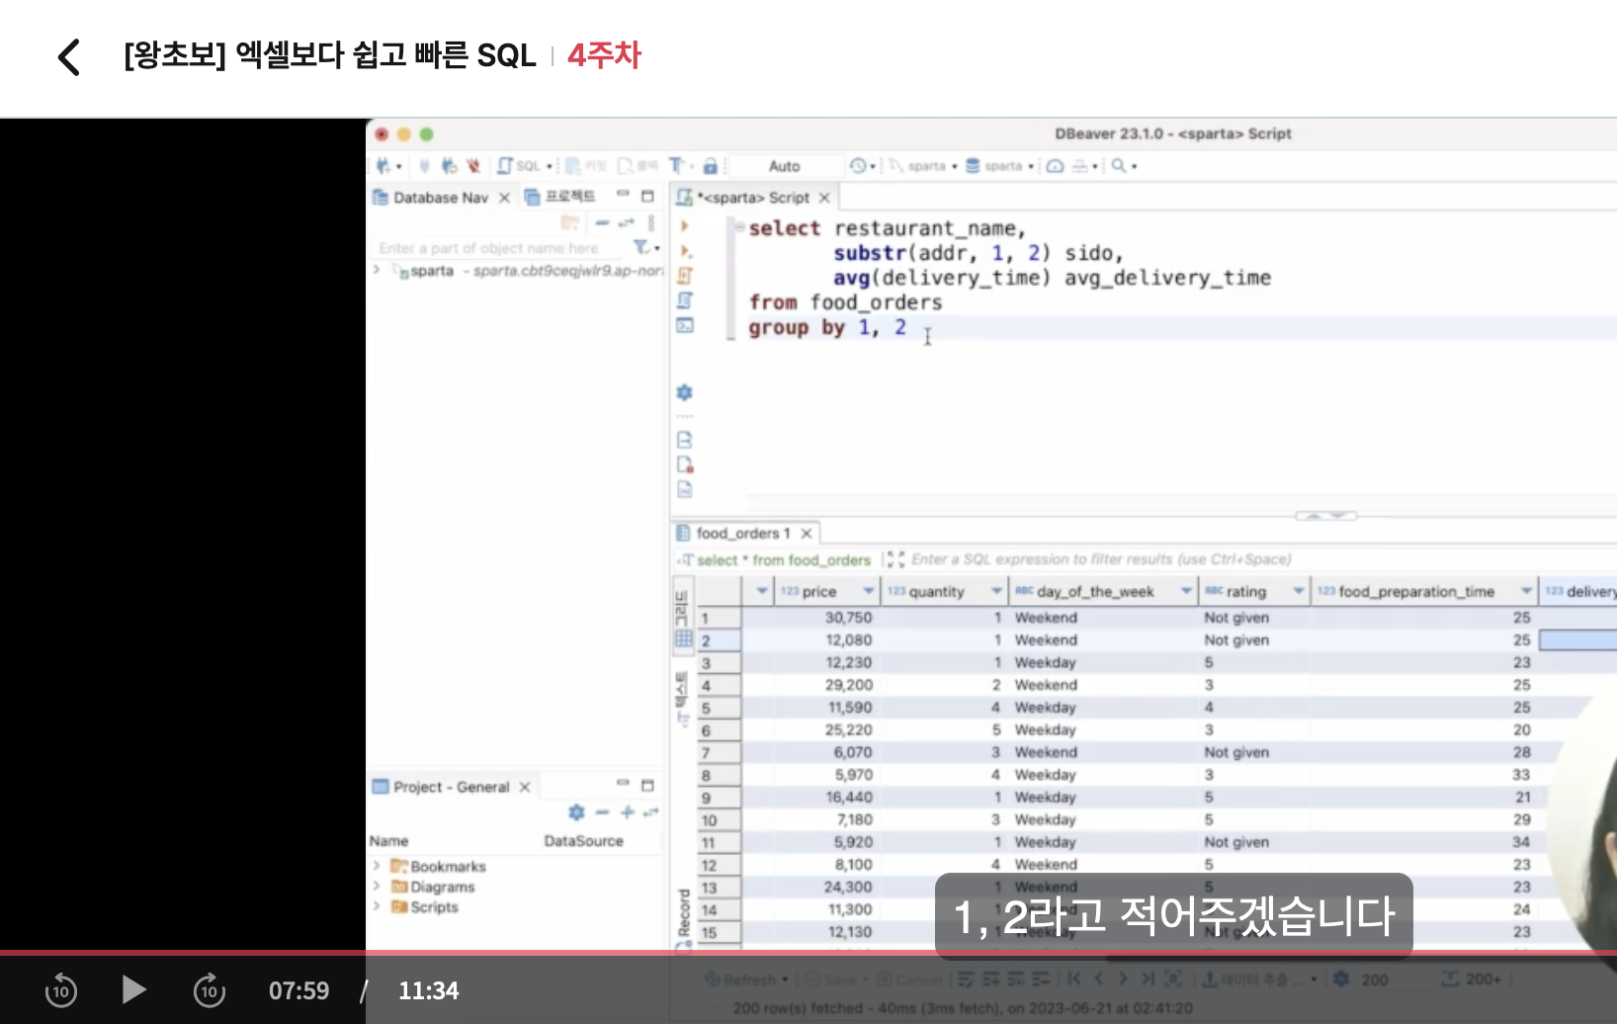
Task: Open the quantity column filter arrow
Action: [x=997, y=591]
